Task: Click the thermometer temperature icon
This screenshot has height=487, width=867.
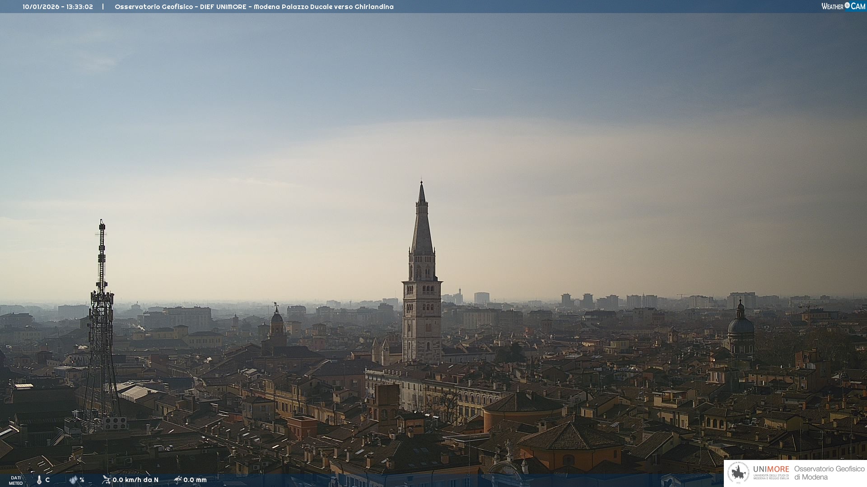Action: (39, 480)
